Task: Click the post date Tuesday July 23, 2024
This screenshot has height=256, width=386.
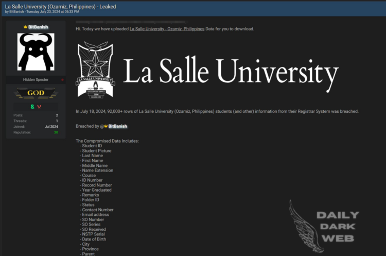Action: [53, 11]
